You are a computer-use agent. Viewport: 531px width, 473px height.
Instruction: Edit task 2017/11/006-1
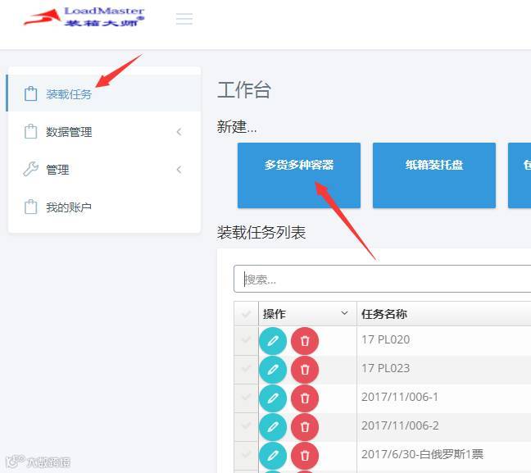273,398
